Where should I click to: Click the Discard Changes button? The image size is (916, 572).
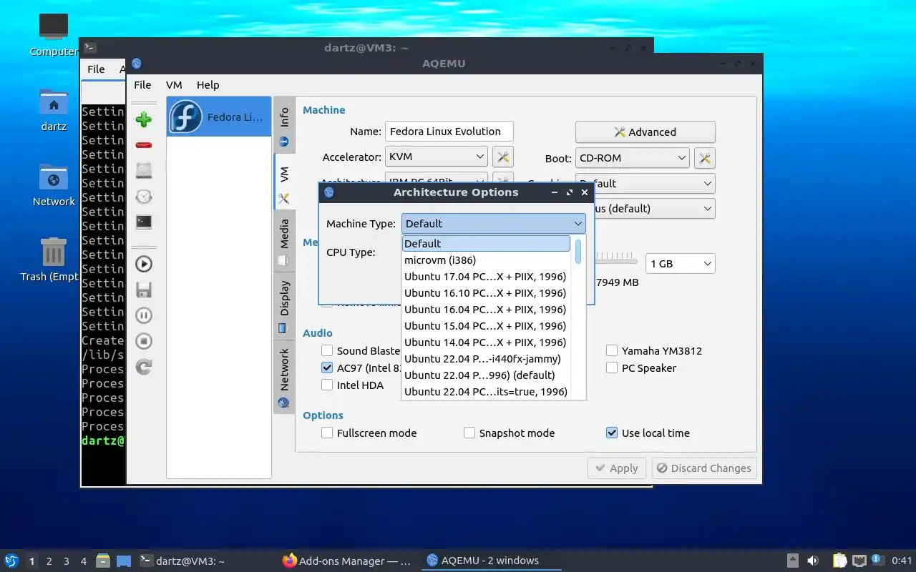click(x=704, y=468)
